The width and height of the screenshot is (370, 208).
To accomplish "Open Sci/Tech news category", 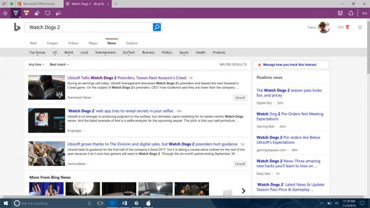I will point(129,52).
